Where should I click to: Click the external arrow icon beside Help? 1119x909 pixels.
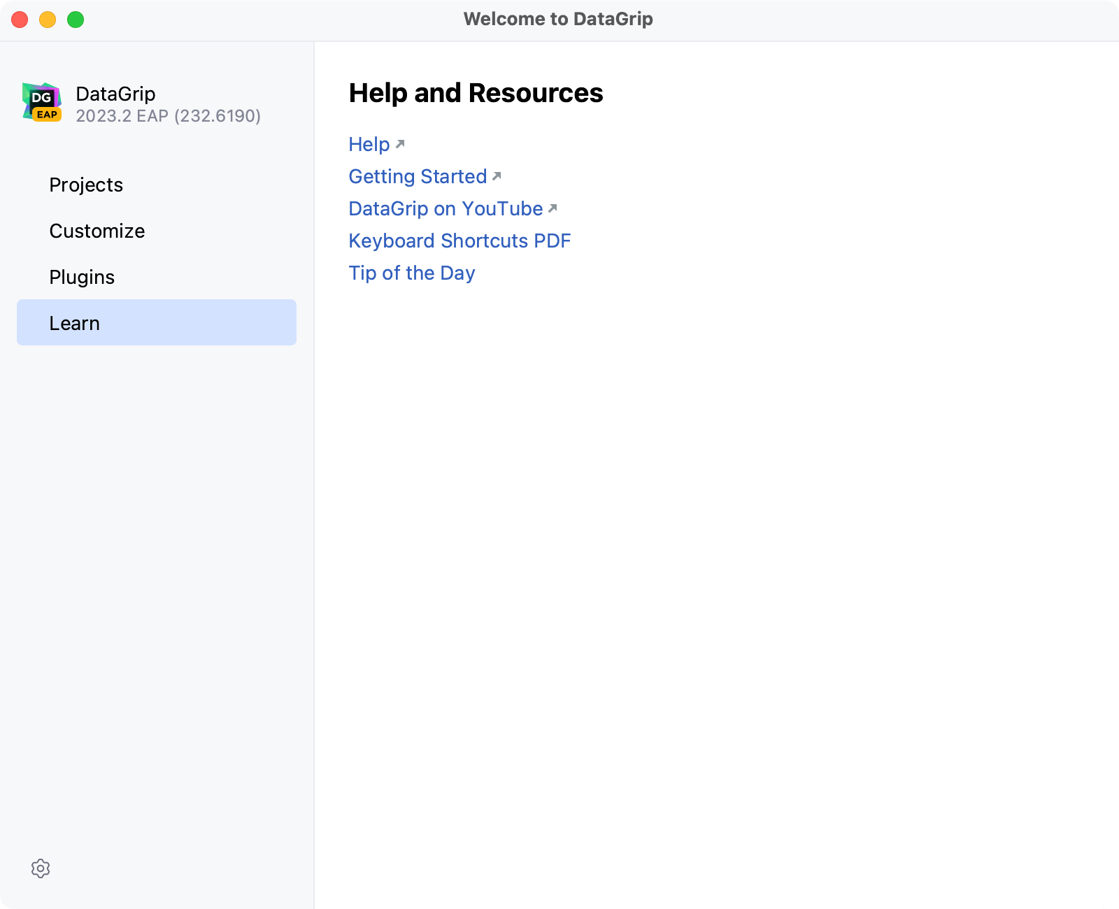pos(400,144)
